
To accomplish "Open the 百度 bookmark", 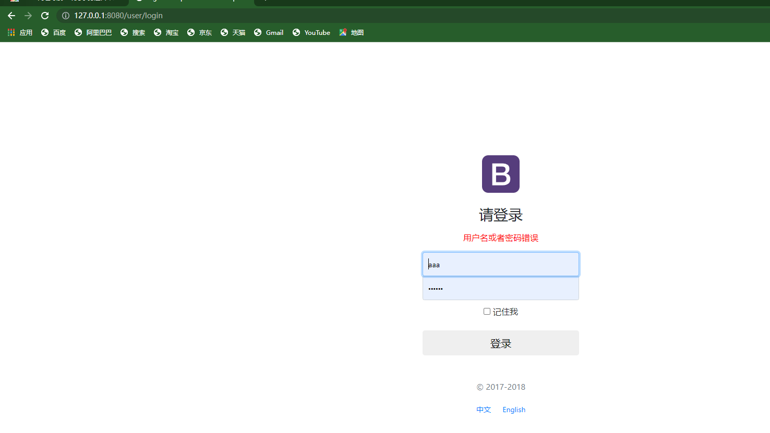I will (58, 32).
